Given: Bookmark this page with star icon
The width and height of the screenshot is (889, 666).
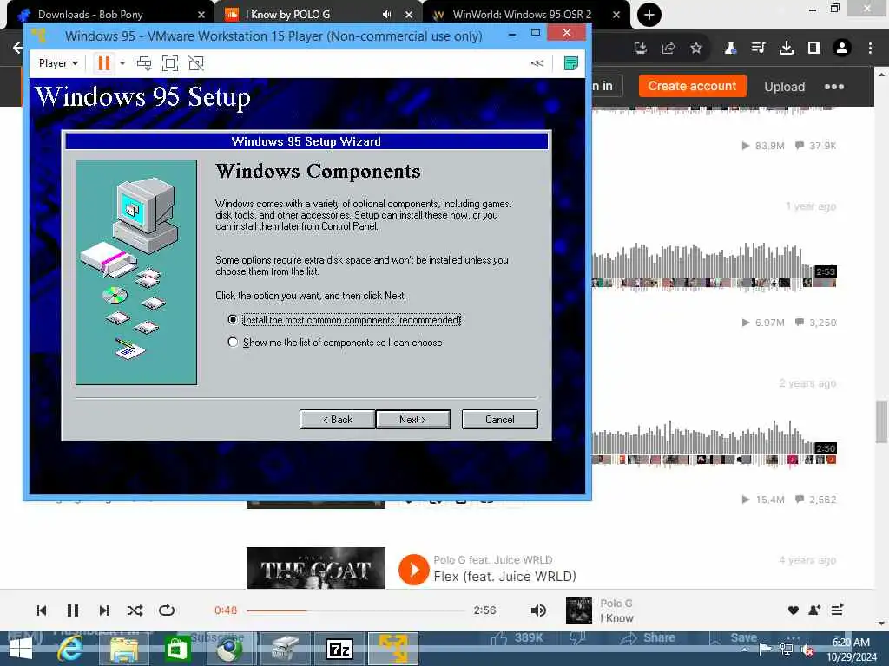Looking at the screenshot, I should click(x=696, y=49).
